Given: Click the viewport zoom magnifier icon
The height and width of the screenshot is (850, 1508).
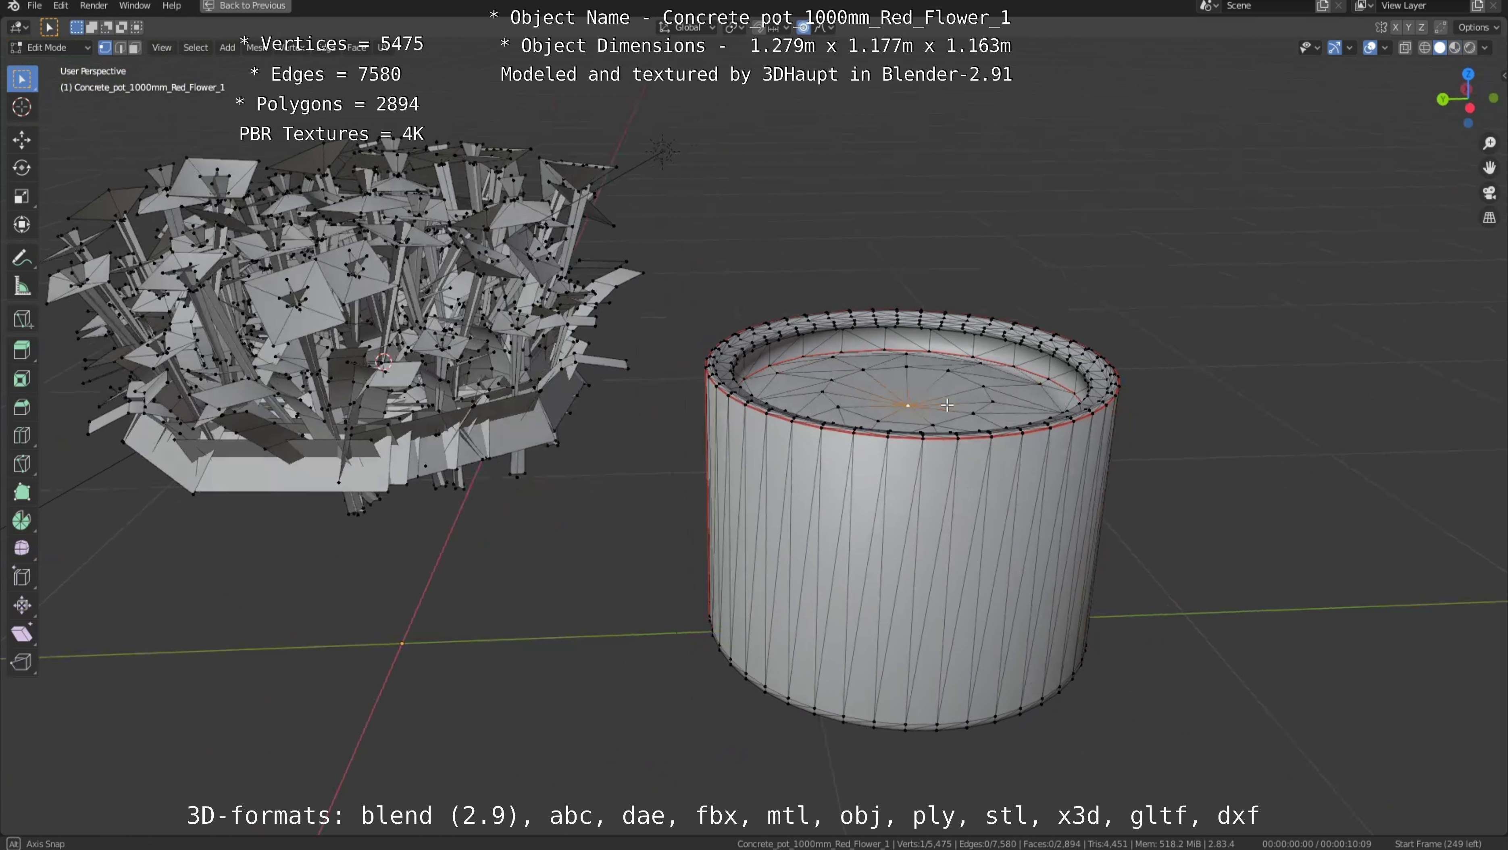Looking at the screenshot, I should click(1489, 143).
